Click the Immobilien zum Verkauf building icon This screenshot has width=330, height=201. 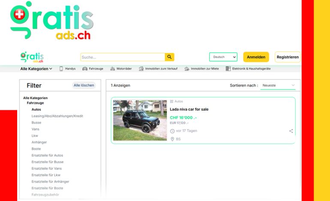(141, 69)
